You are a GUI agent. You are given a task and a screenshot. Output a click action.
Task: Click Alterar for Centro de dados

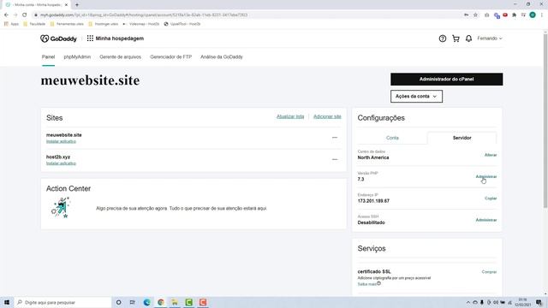tap(491, 155)
